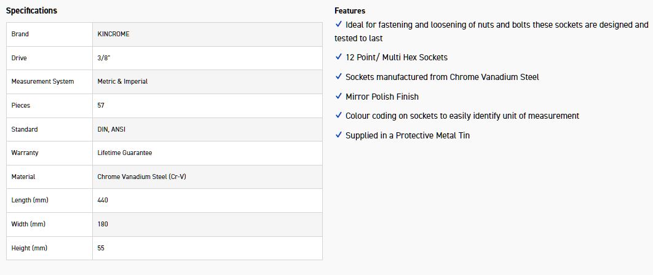
Task: Click the checkmark beside Chrome Vanadium Steel feature
Action: (339, 76)
